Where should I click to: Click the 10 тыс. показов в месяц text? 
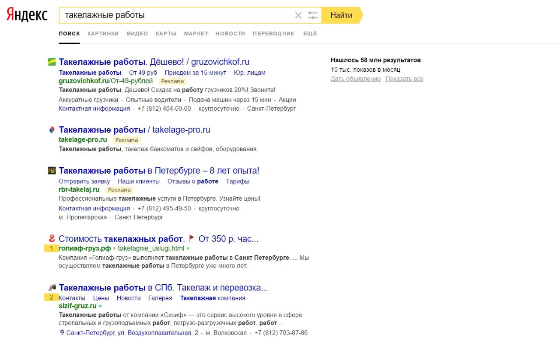click(366, 70)
